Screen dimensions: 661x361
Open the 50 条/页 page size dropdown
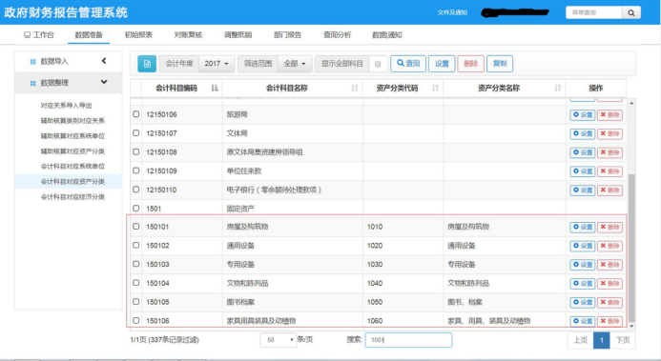tap(279, 340)
